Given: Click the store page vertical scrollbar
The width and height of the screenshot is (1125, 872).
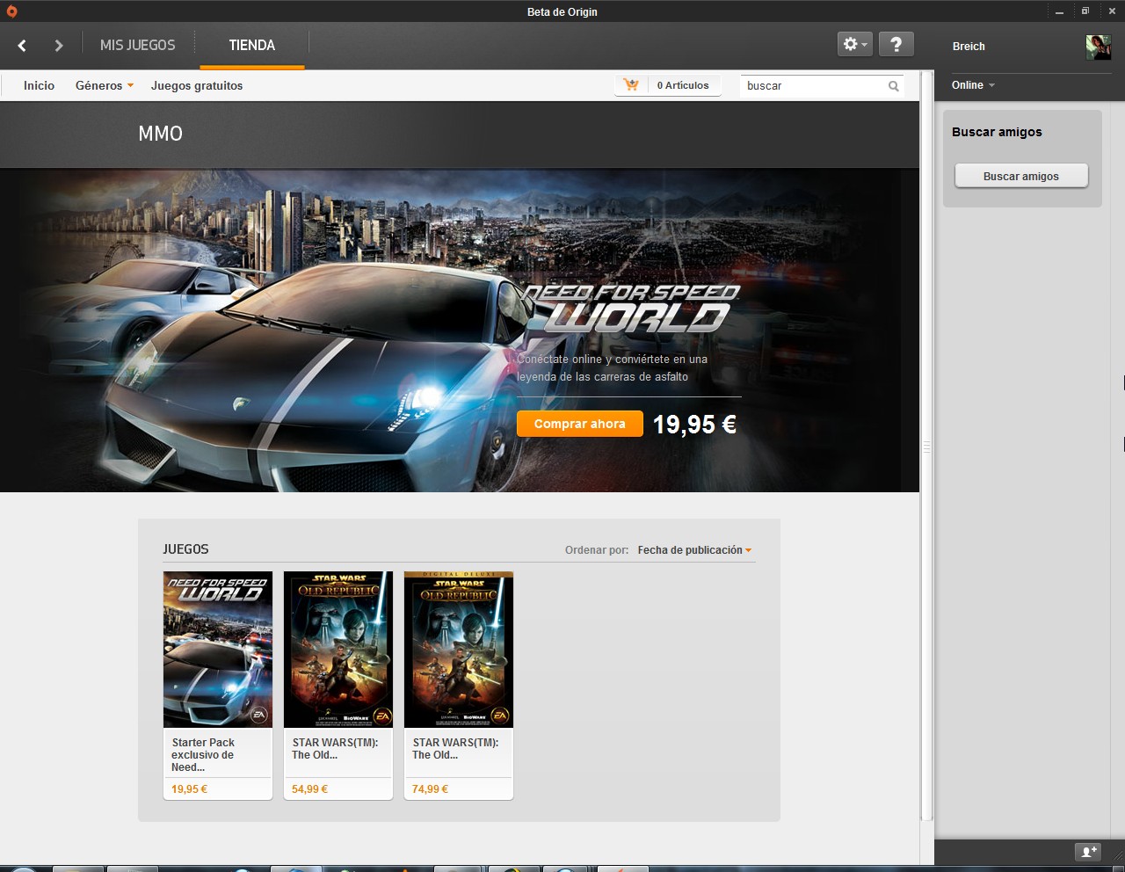Looking at the screenshot, I should pyautogui.click(x=925, y=446).
